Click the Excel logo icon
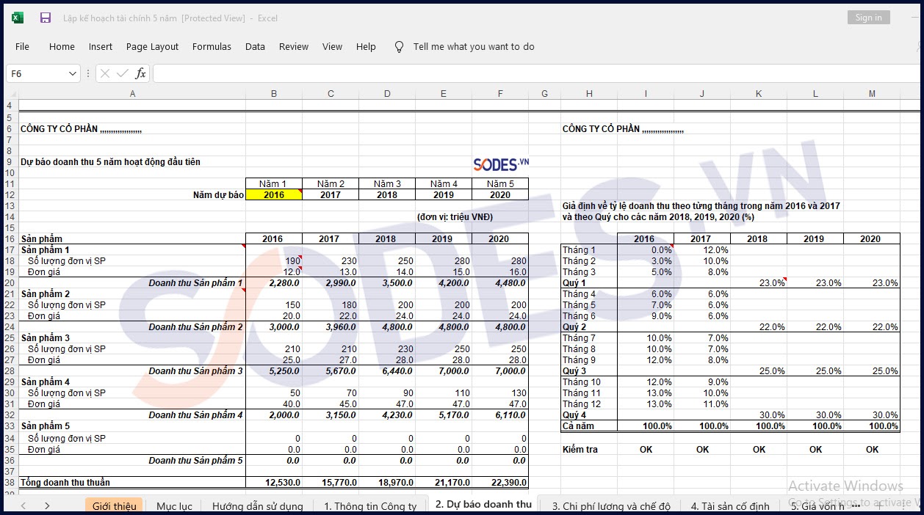924x515 pixels. point(18,18)
